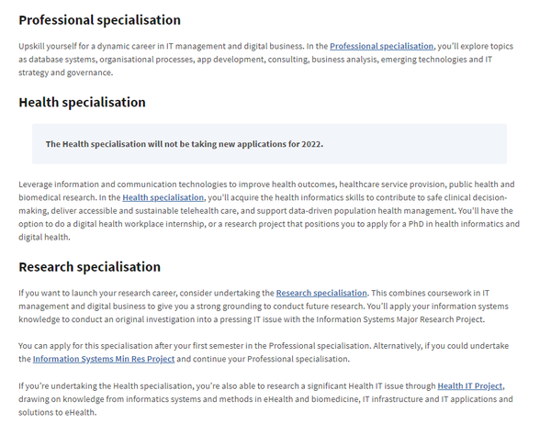
Task: Click the paragraph starting 'Leverage information and communication'
Action: (x=269, y=211)
